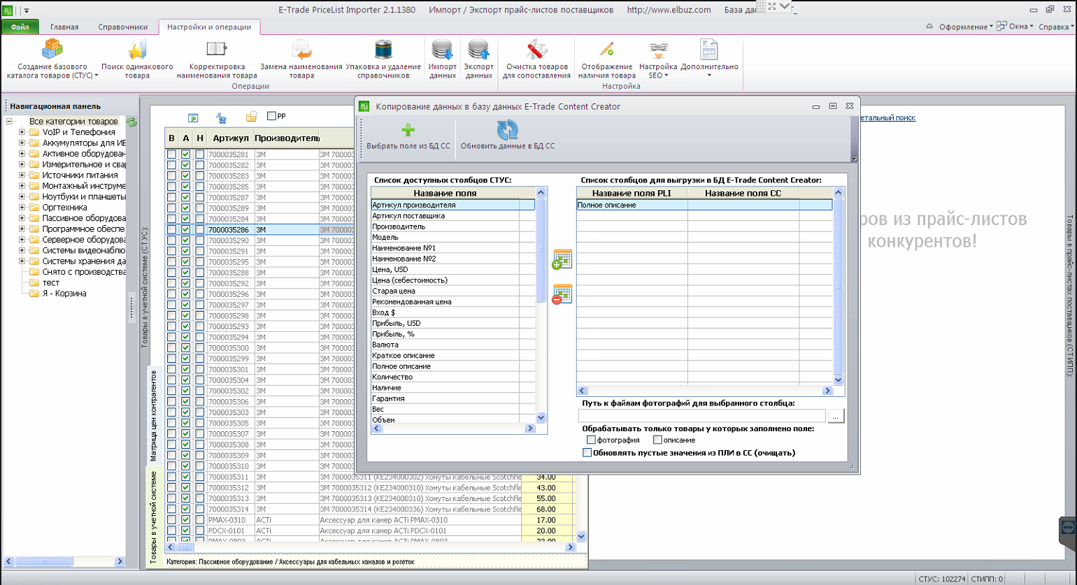Click the PLI application icon in the title bar
The height and width of the screenshot is (585, 1077).
tap(8, 10)
